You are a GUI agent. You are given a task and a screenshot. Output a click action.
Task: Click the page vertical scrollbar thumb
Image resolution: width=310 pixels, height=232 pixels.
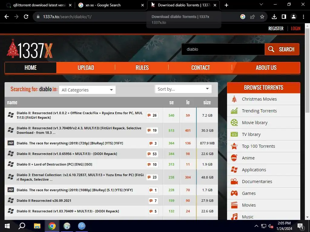point(308,70)
